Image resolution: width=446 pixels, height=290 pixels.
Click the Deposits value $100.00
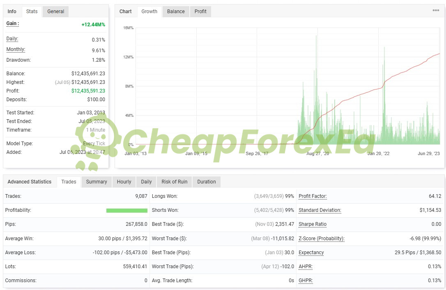tap(96, 100)
